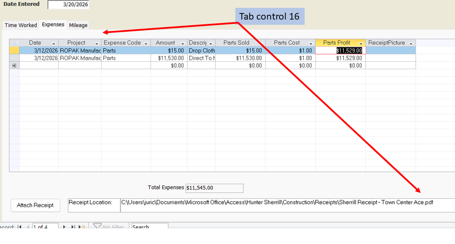Open the Amount column filter dropdown

tap(183, 43)
